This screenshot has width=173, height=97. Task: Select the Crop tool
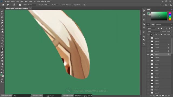2,61
